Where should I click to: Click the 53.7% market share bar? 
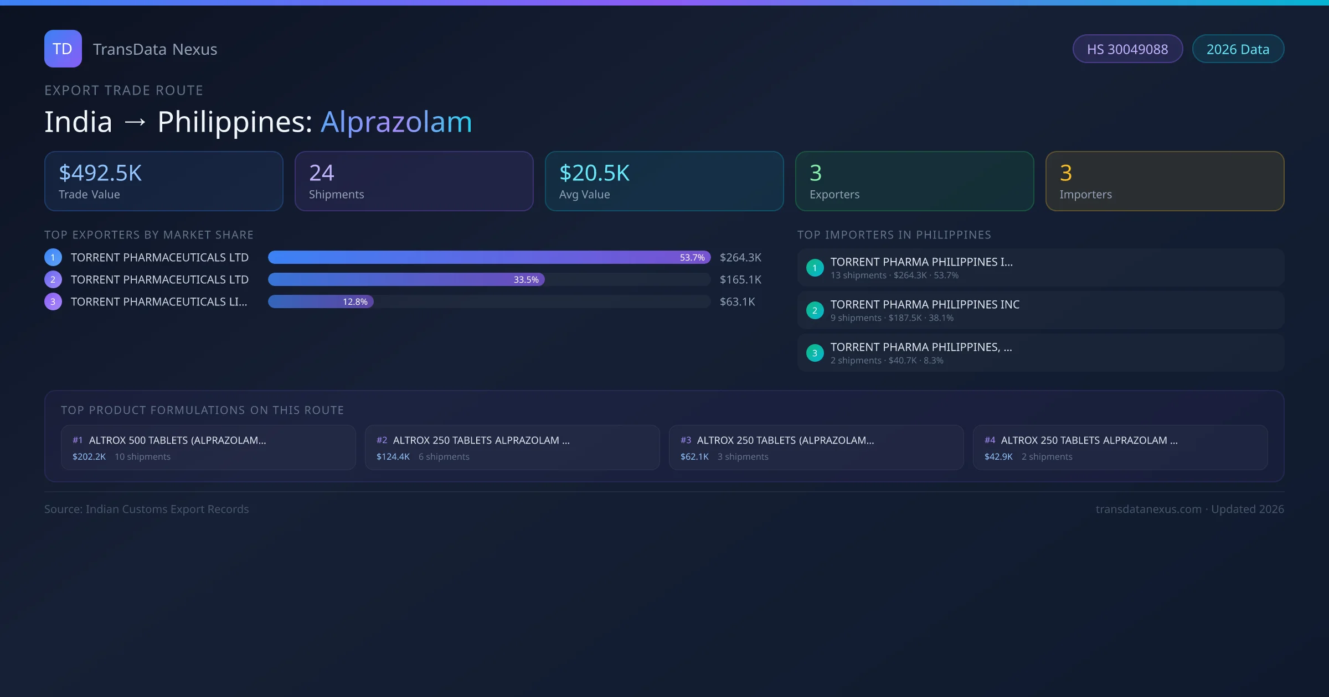click(489, 257)
